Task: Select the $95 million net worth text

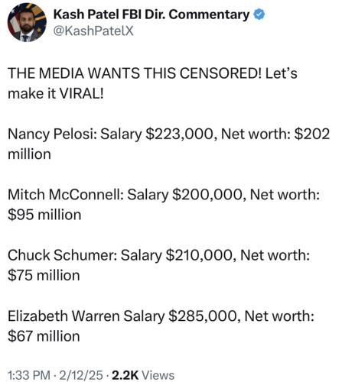Action: [44, 215]
